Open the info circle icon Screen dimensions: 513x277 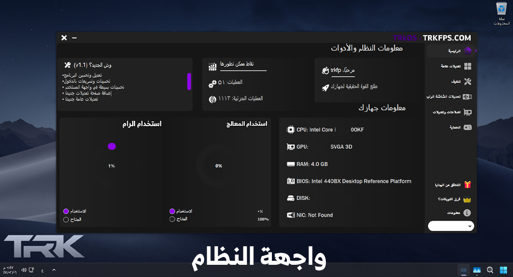point(467,213)
